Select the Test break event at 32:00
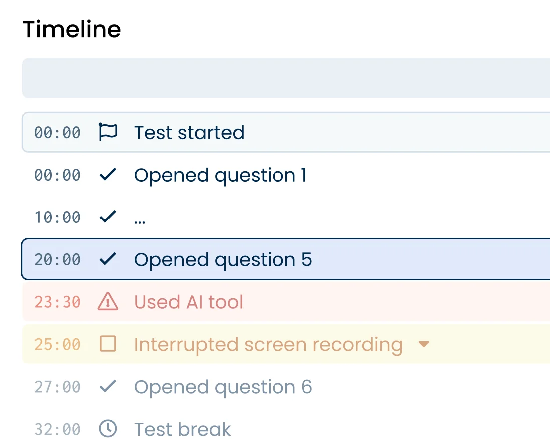550x439 pixels. (182, 429)
